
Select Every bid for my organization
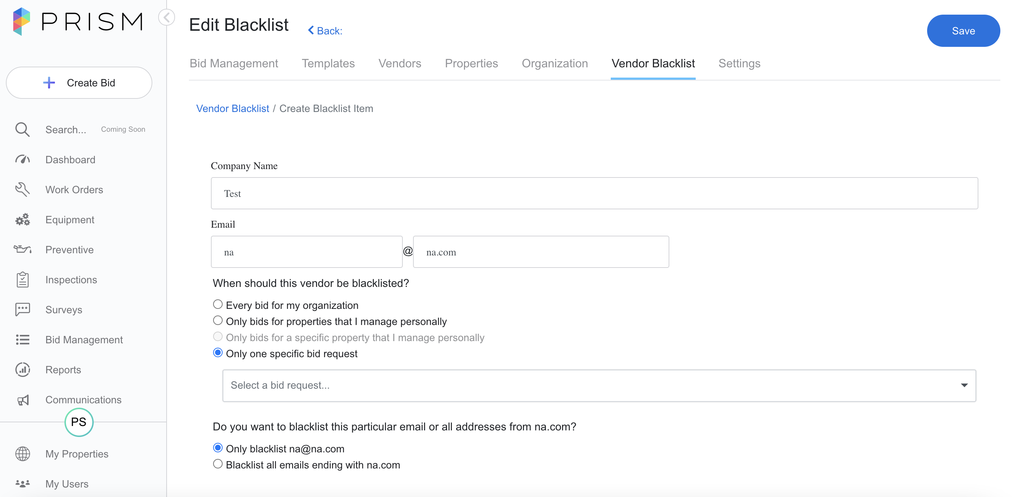218,304
